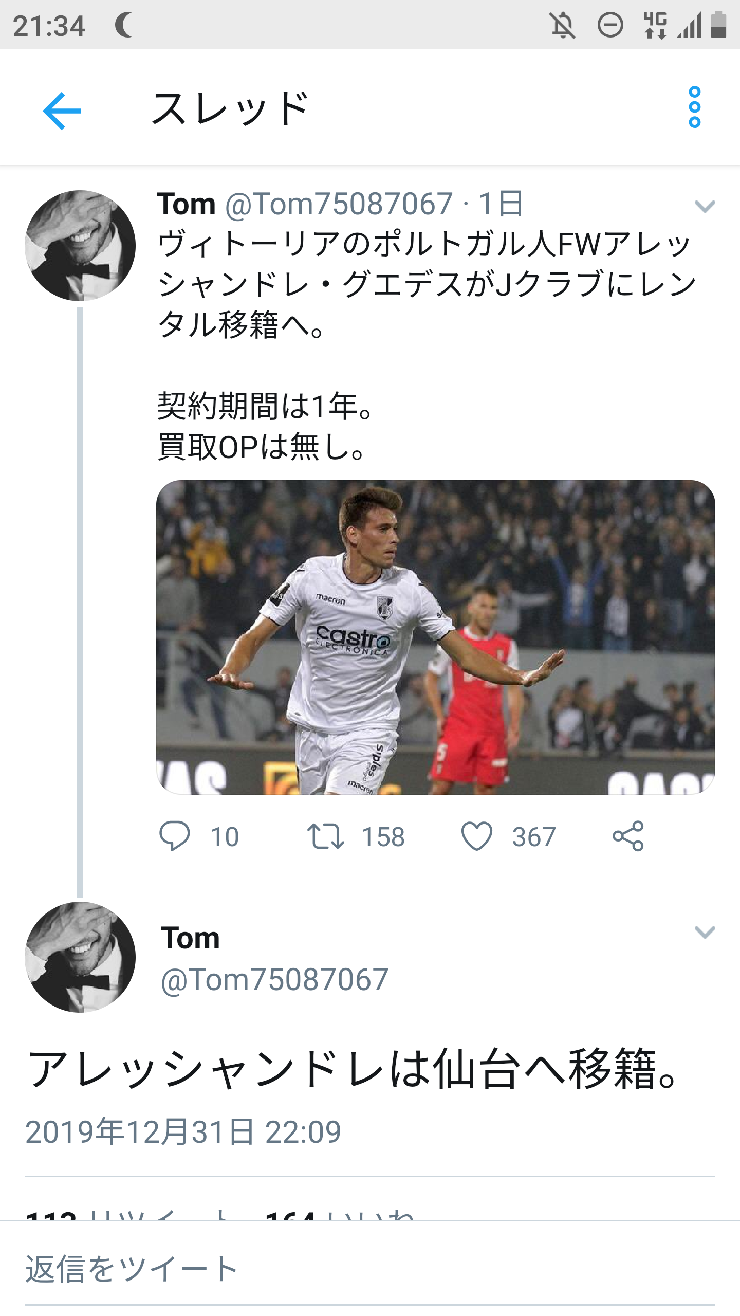Screen dimensions: 740x1316
Task: Open Tom's avatar on first tweet
Action: click(x=80, y=246)
